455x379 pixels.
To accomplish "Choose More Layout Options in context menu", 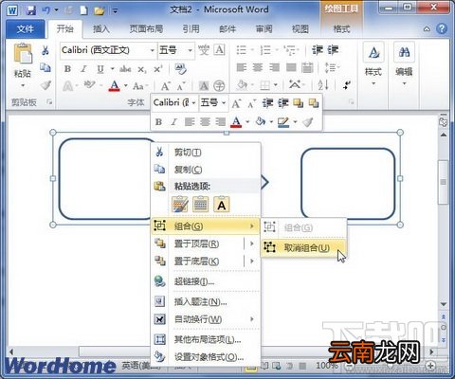I will [x=206, y=339].
